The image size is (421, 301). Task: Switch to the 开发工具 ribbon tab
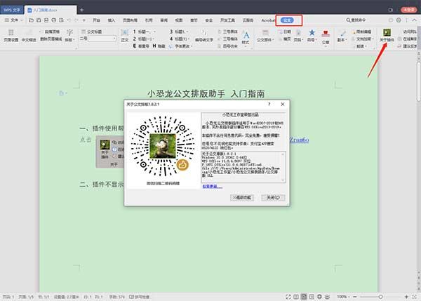[x=227, y=20]
